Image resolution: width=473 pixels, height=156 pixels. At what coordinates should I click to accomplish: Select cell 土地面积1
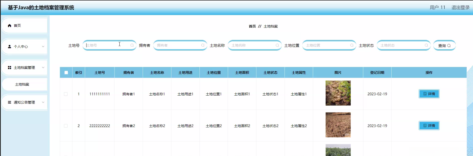pyautogui.click(x=242, y=94)
